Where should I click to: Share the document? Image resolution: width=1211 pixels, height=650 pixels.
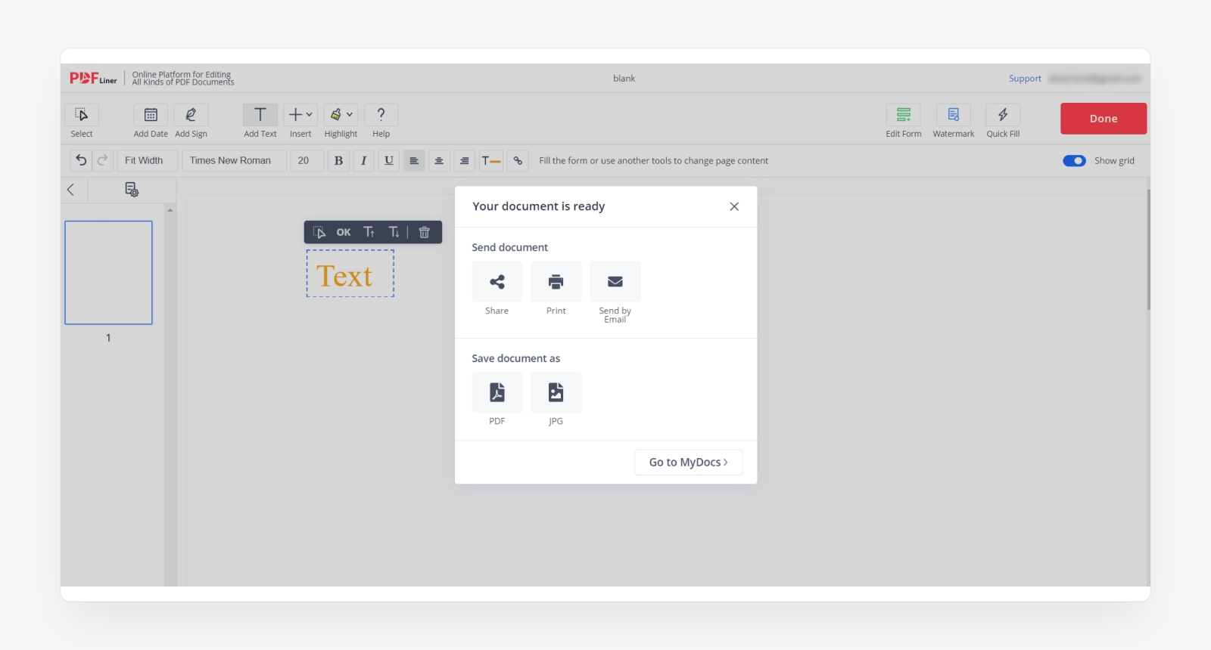[497, 282]
